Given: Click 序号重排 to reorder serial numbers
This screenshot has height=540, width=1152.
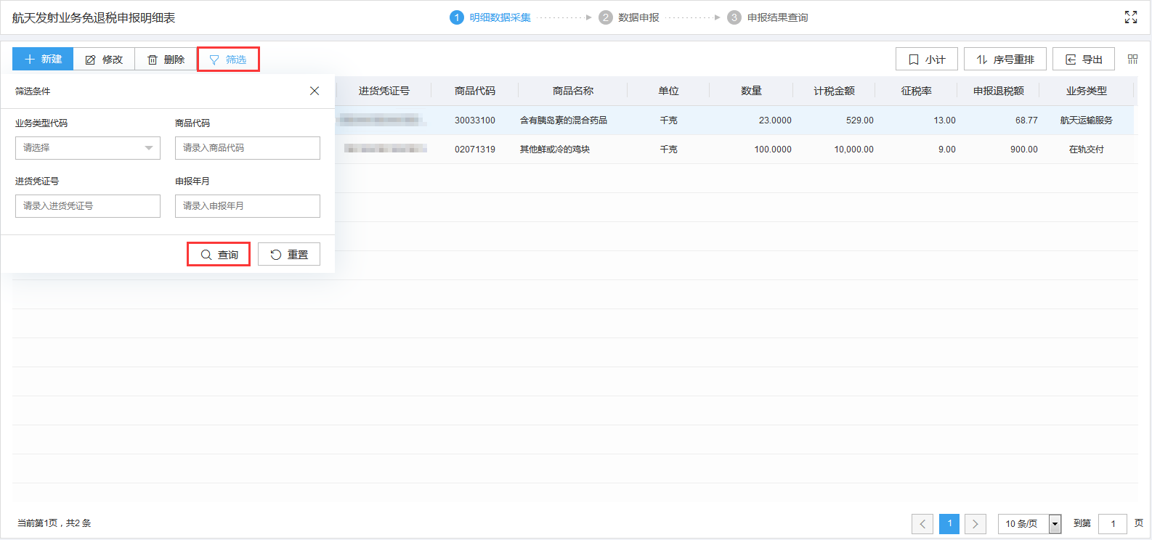Looking at the screenshot, I should 1005,60.
